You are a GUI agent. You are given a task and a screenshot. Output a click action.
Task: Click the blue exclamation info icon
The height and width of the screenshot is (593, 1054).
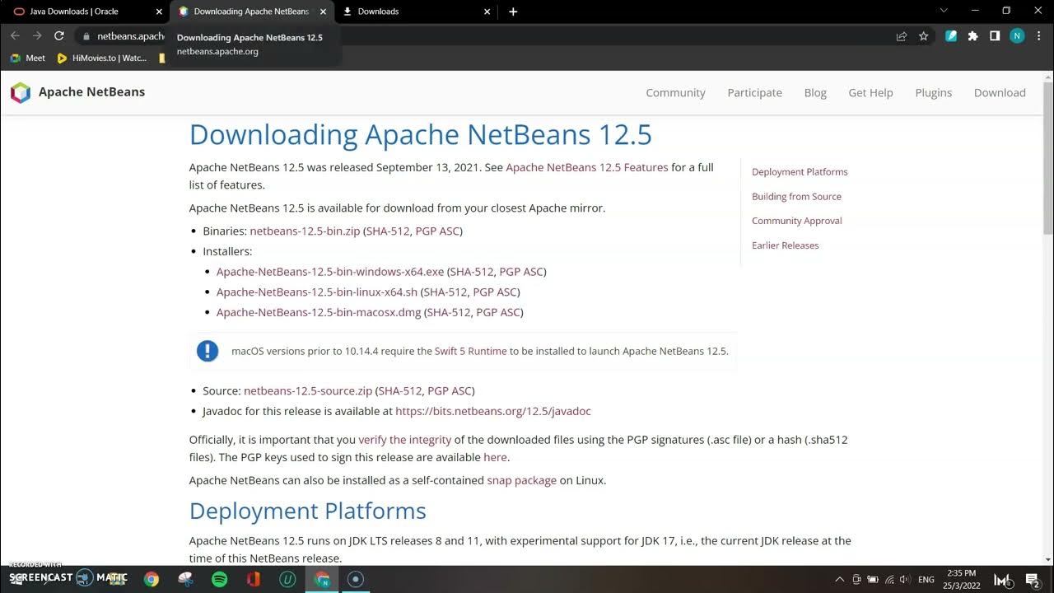208,351
